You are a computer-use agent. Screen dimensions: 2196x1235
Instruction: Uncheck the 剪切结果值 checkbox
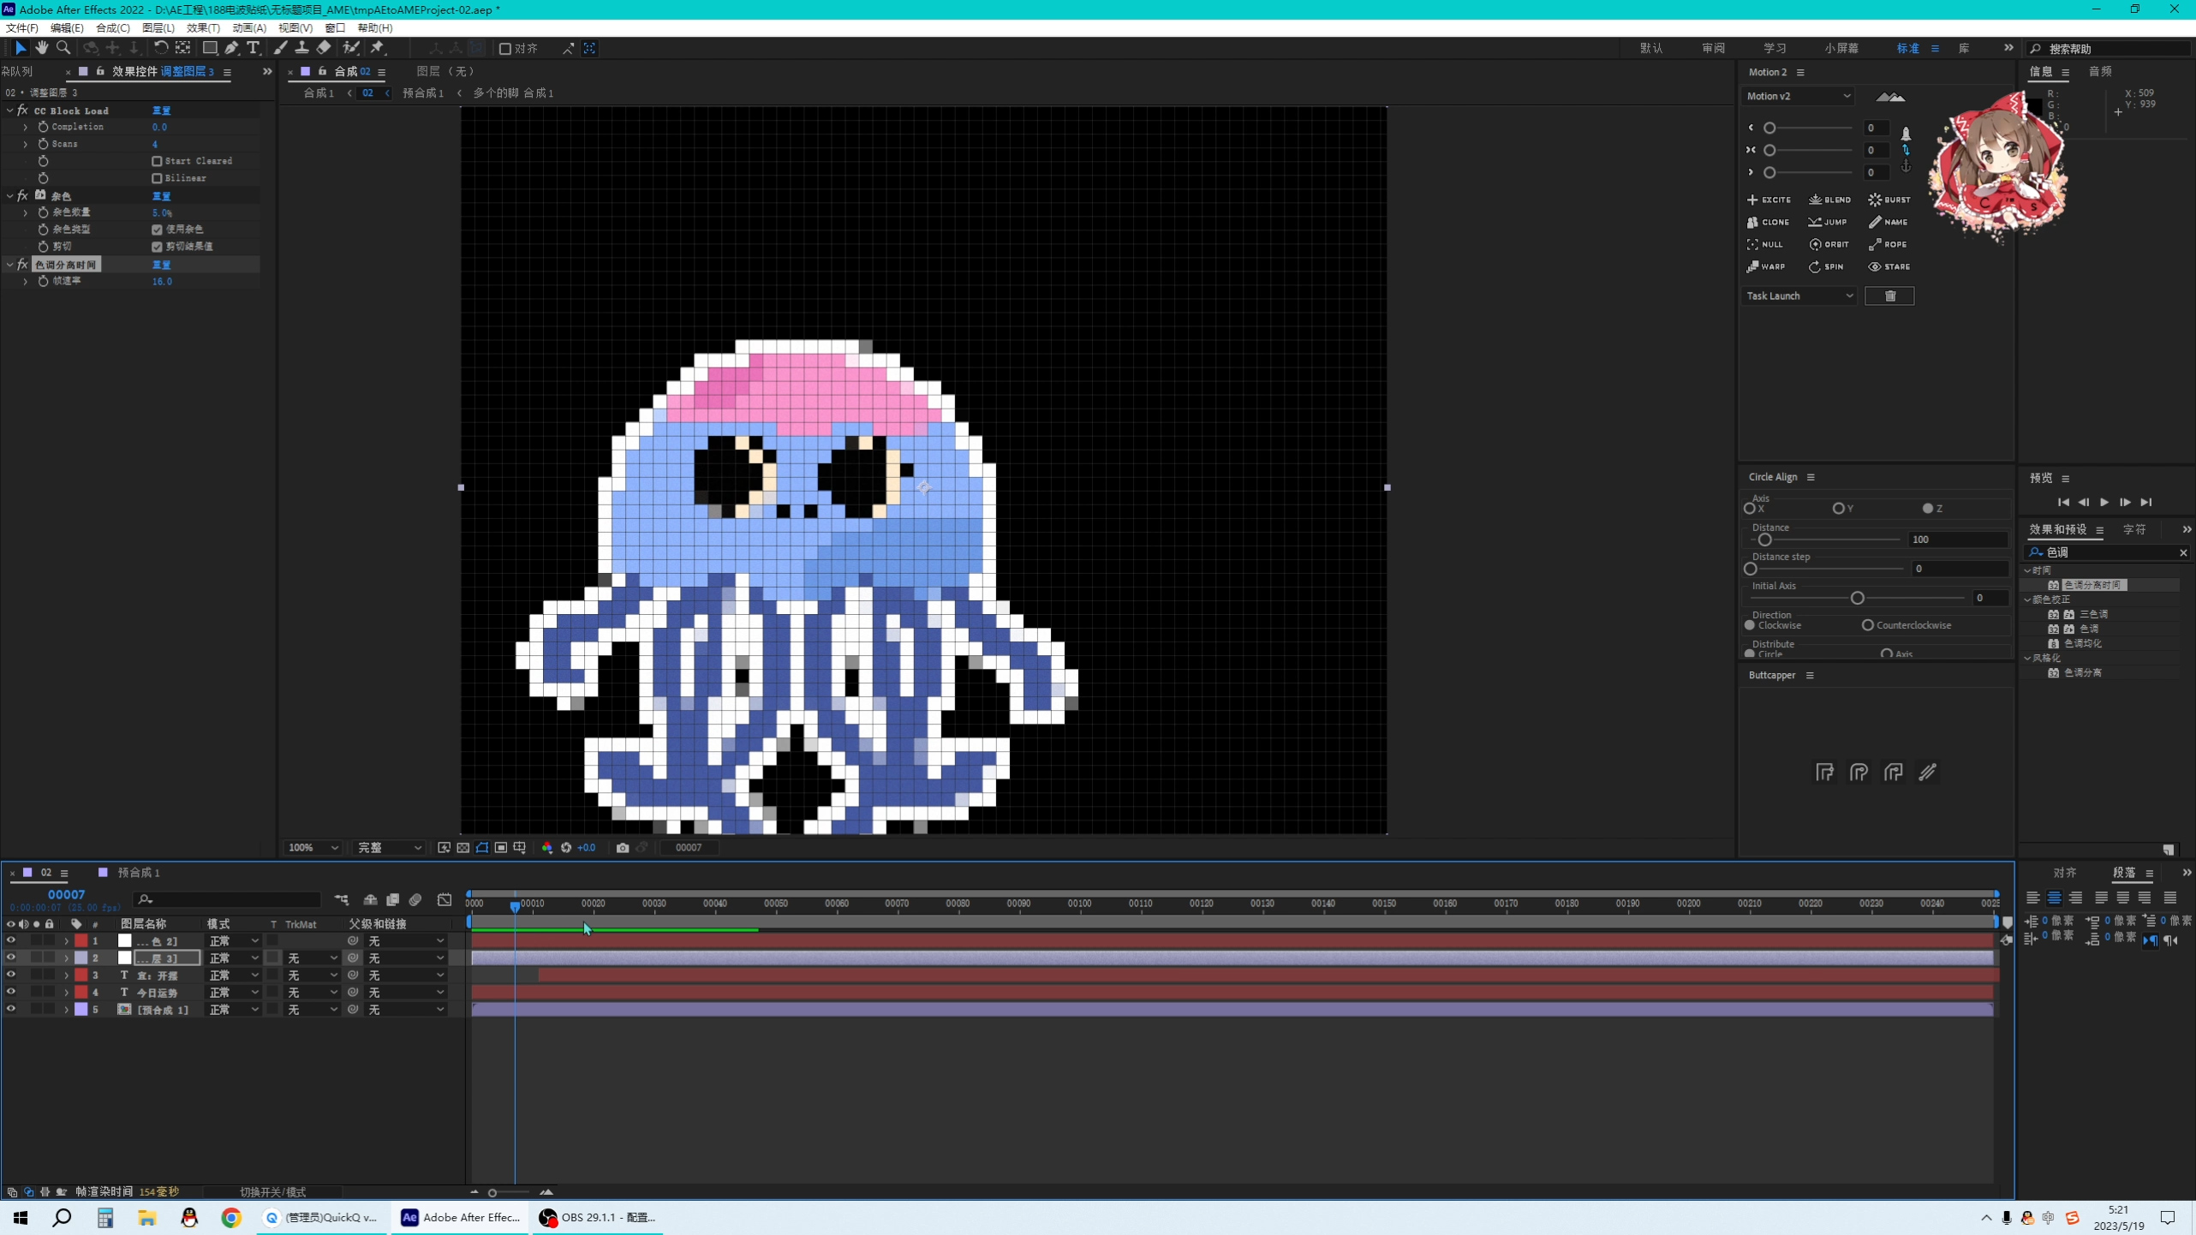pyautogui.click(x=157, y=247)
